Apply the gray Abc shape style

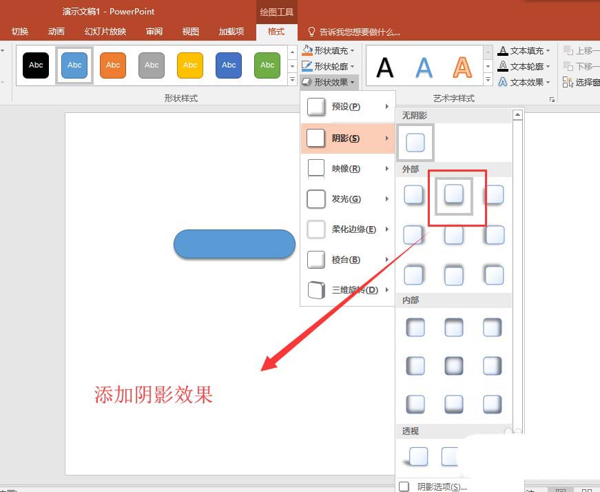(152, 65)
